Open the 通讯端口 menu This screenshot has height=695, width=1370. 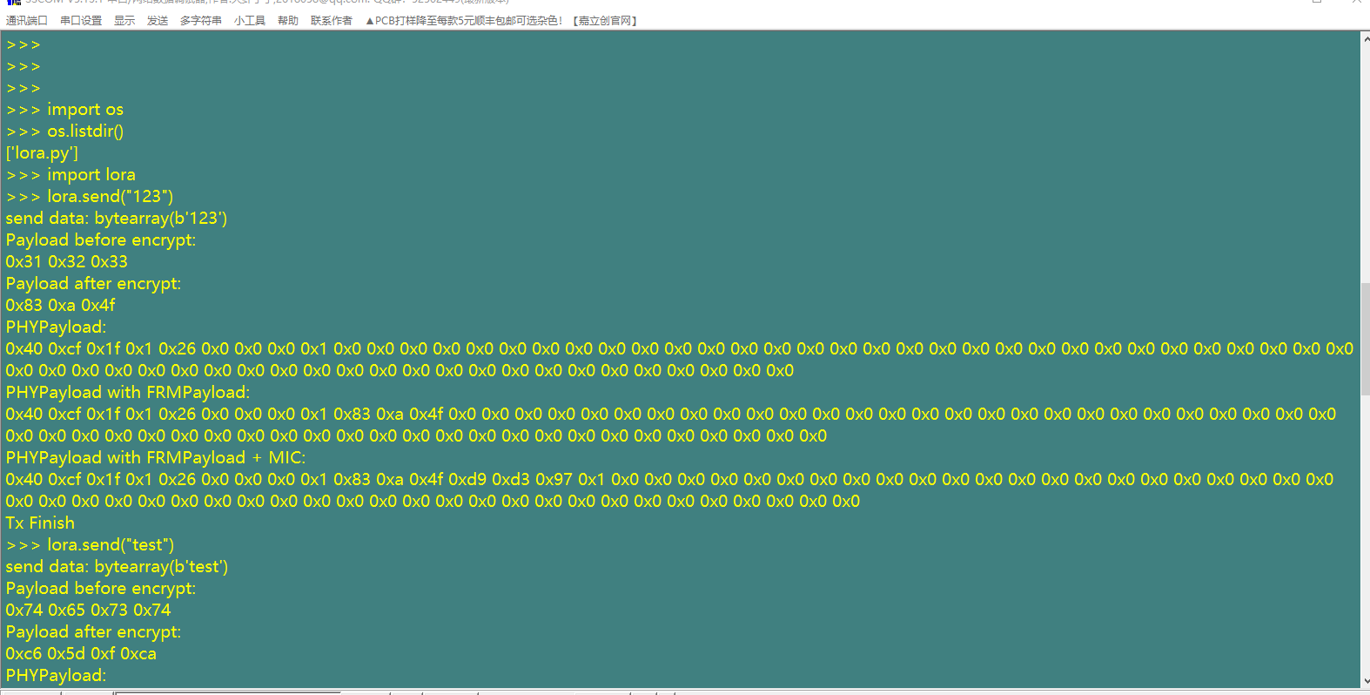pyautogui.click(x=26, y=21)
